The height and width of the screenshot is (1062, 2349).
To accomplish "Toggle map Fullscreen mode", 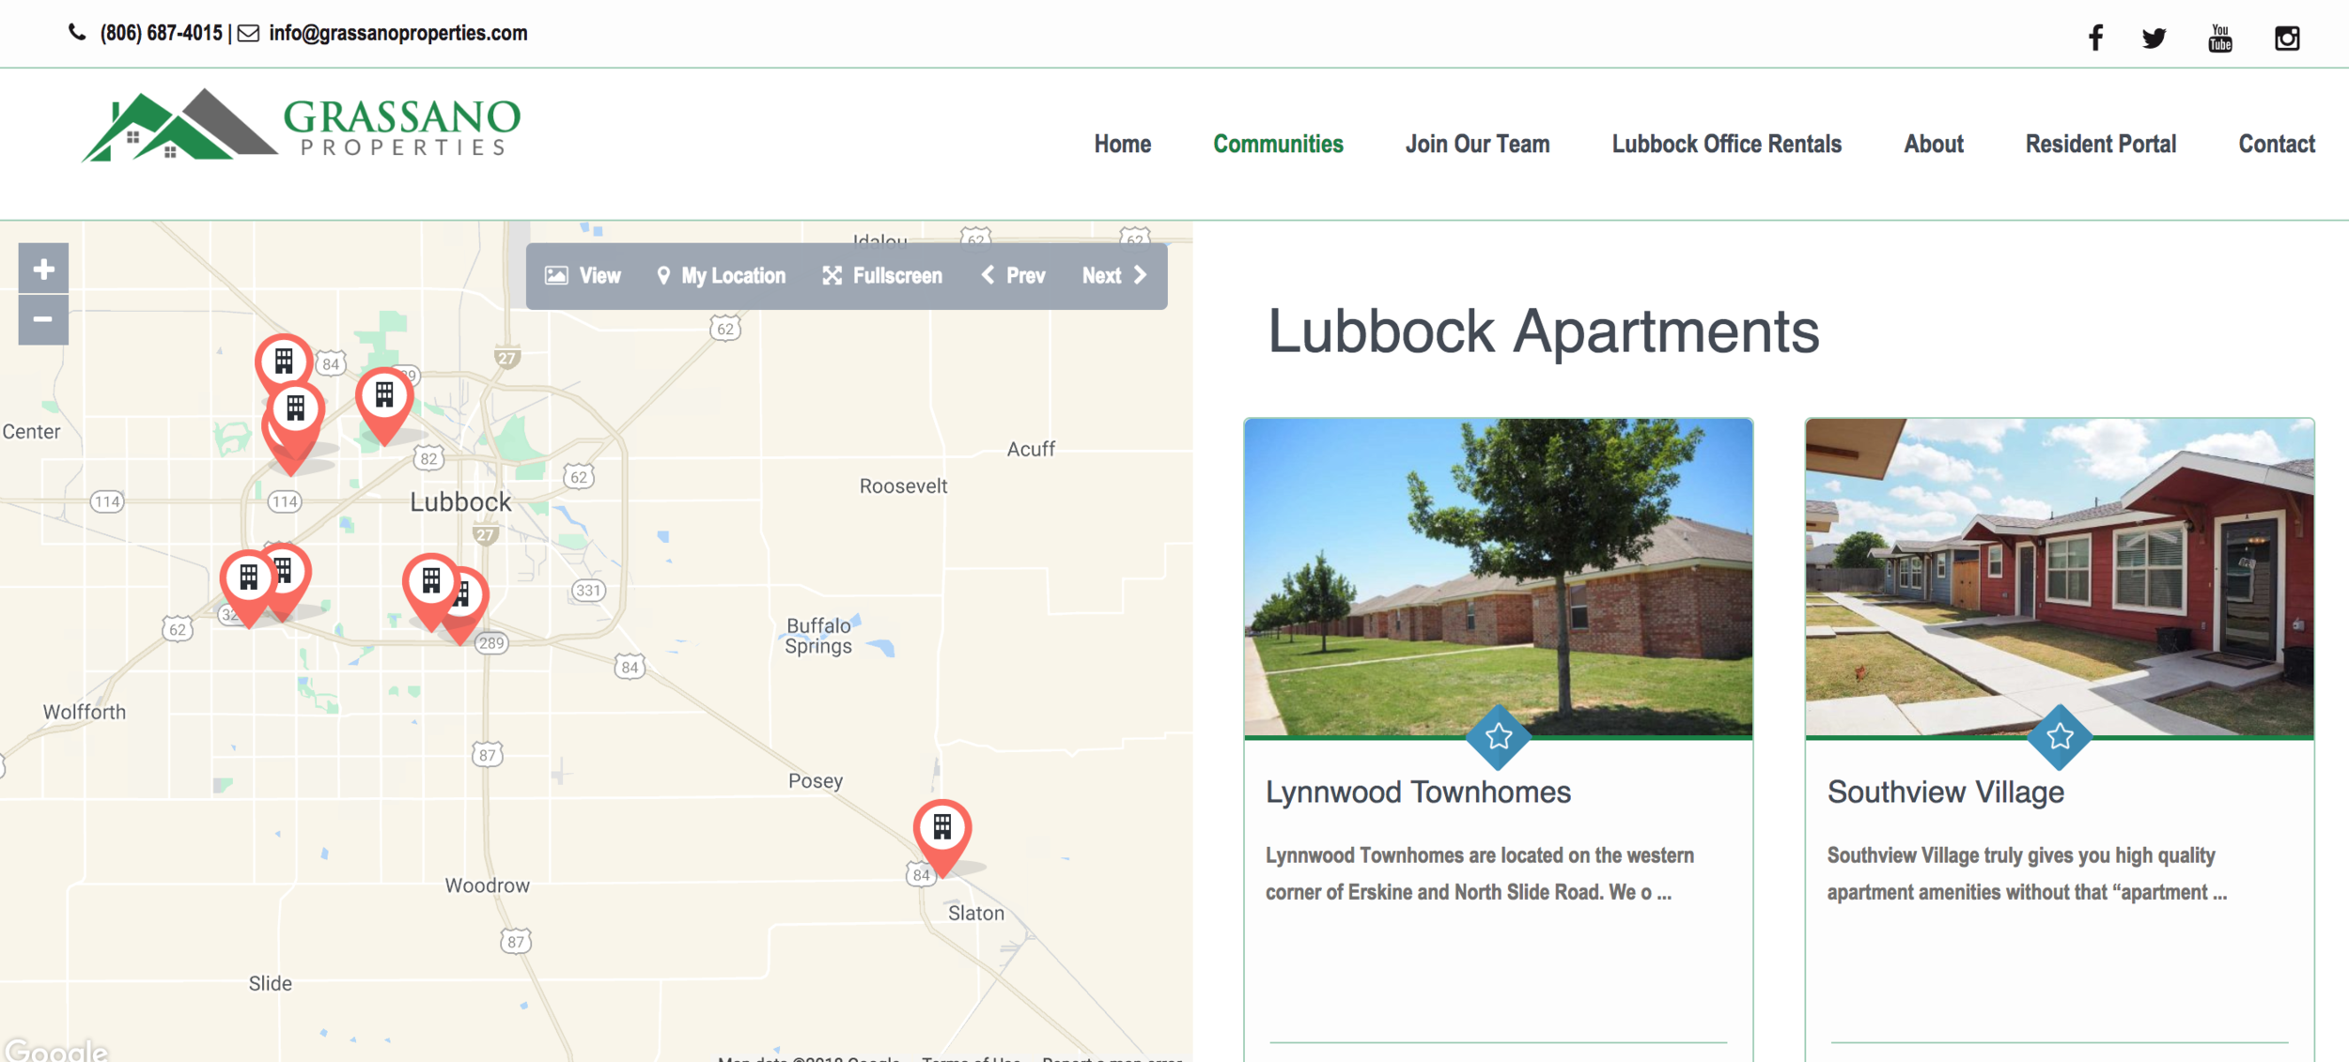I will (882, 276).
